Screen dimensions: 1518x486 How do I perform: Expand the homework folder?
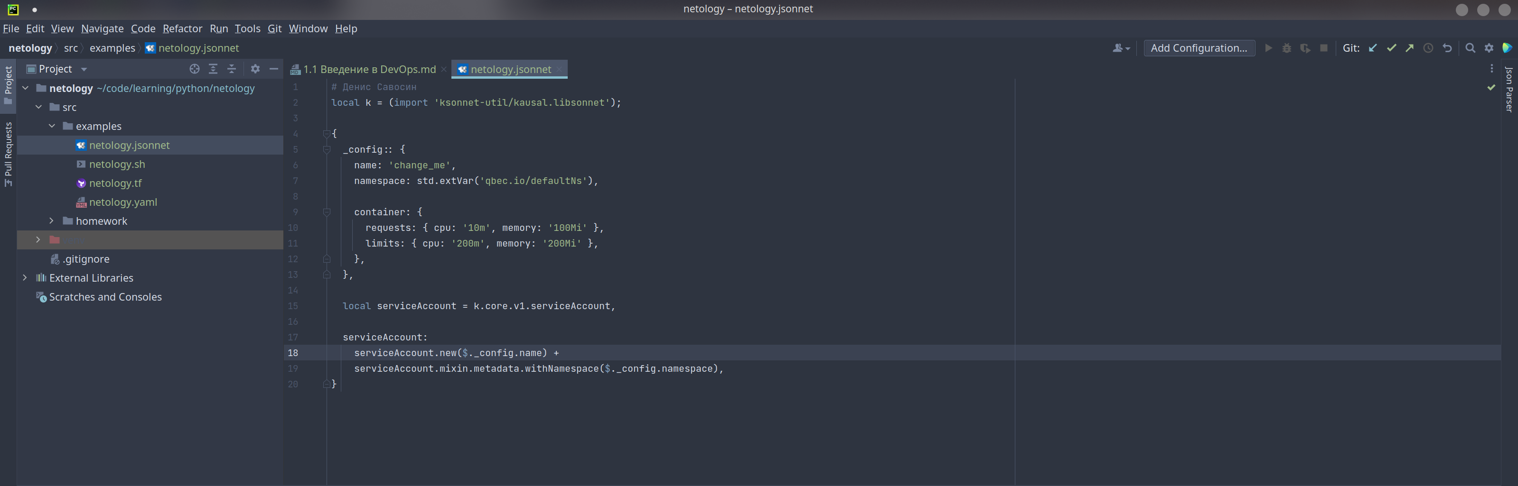coord(52,220)
